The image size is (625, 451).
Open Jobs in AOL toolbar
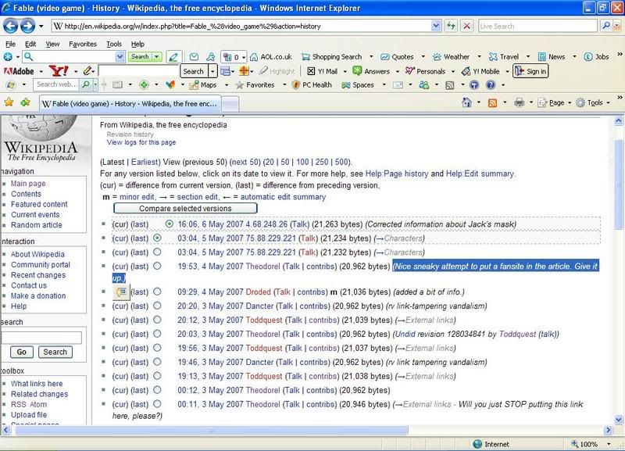point(597,57)
